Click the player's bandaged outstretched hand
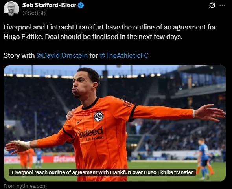Image resolution: width=232 pixels, height=189 pixels. 18,147
